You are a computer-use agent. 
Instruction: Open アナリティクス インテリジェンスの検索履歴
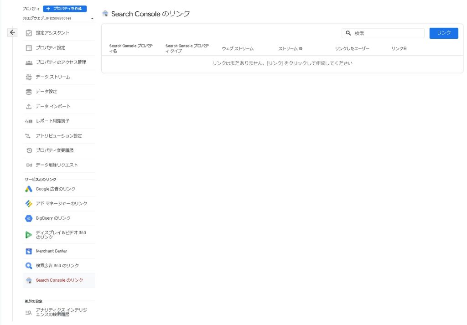(x=61, y=312)
